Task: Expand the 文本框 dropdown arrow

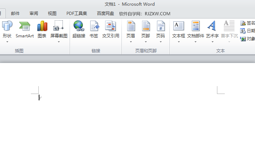Action: [179, 42]
